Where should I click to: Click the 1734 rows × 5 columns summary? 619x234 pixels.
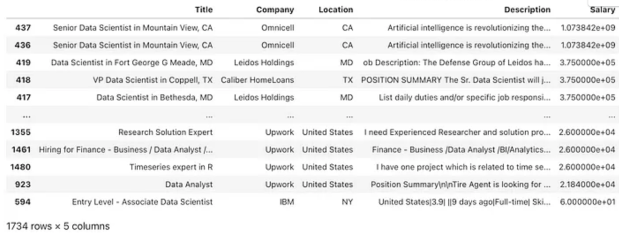[58, 226]
